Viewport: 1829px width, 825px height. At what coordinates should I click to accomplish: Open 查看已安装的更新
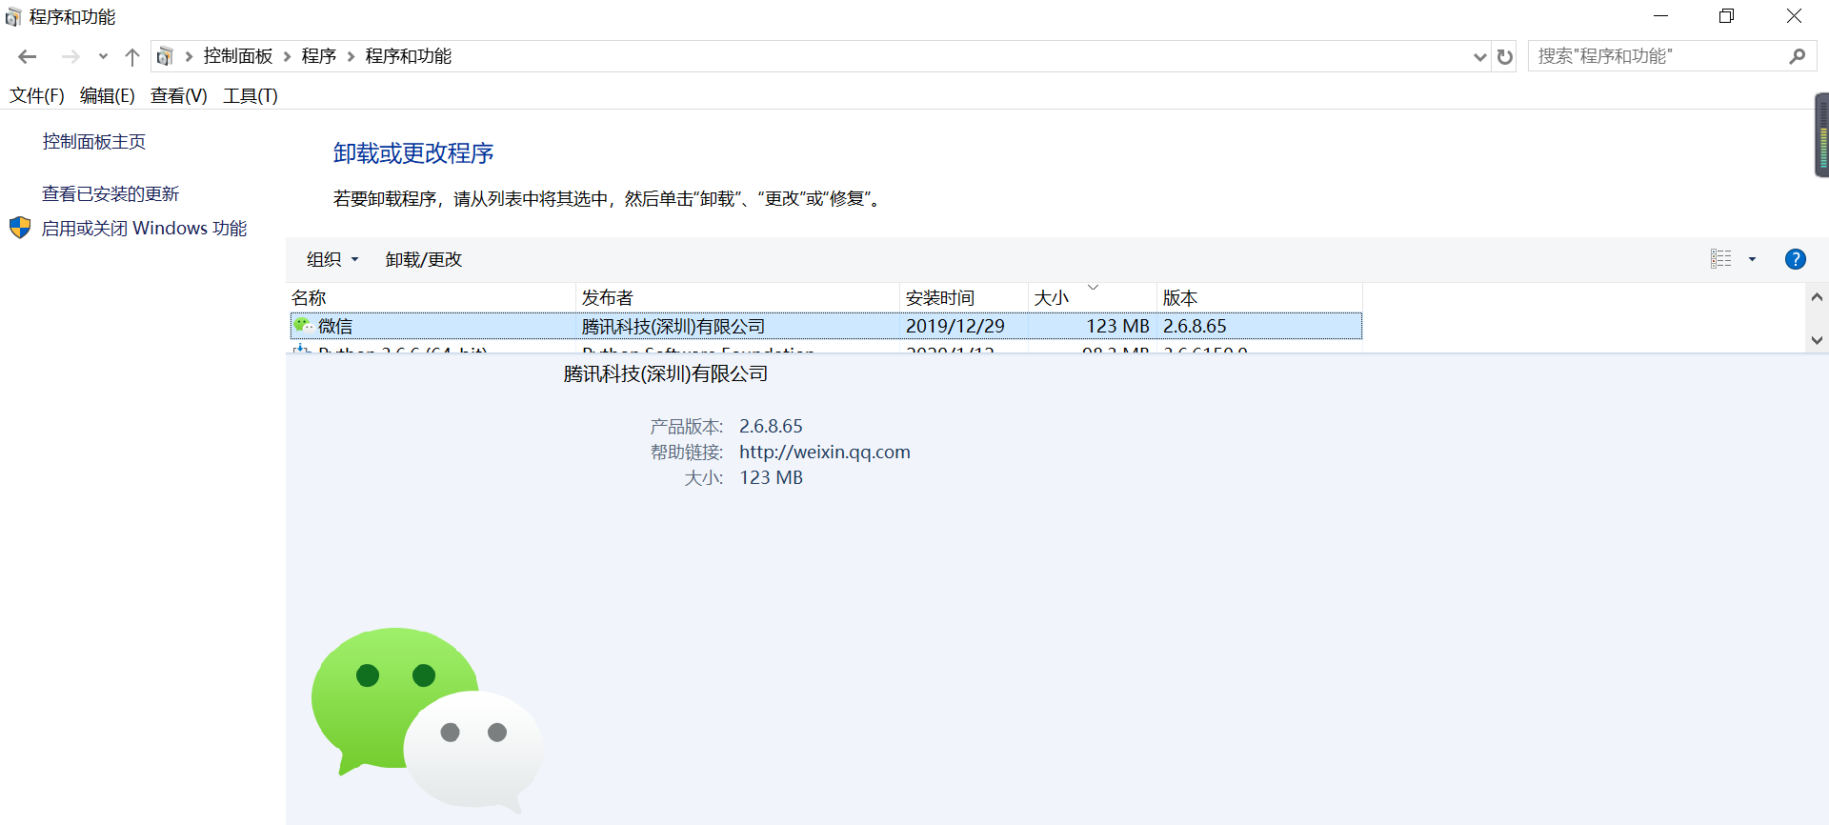click(111, 194)
